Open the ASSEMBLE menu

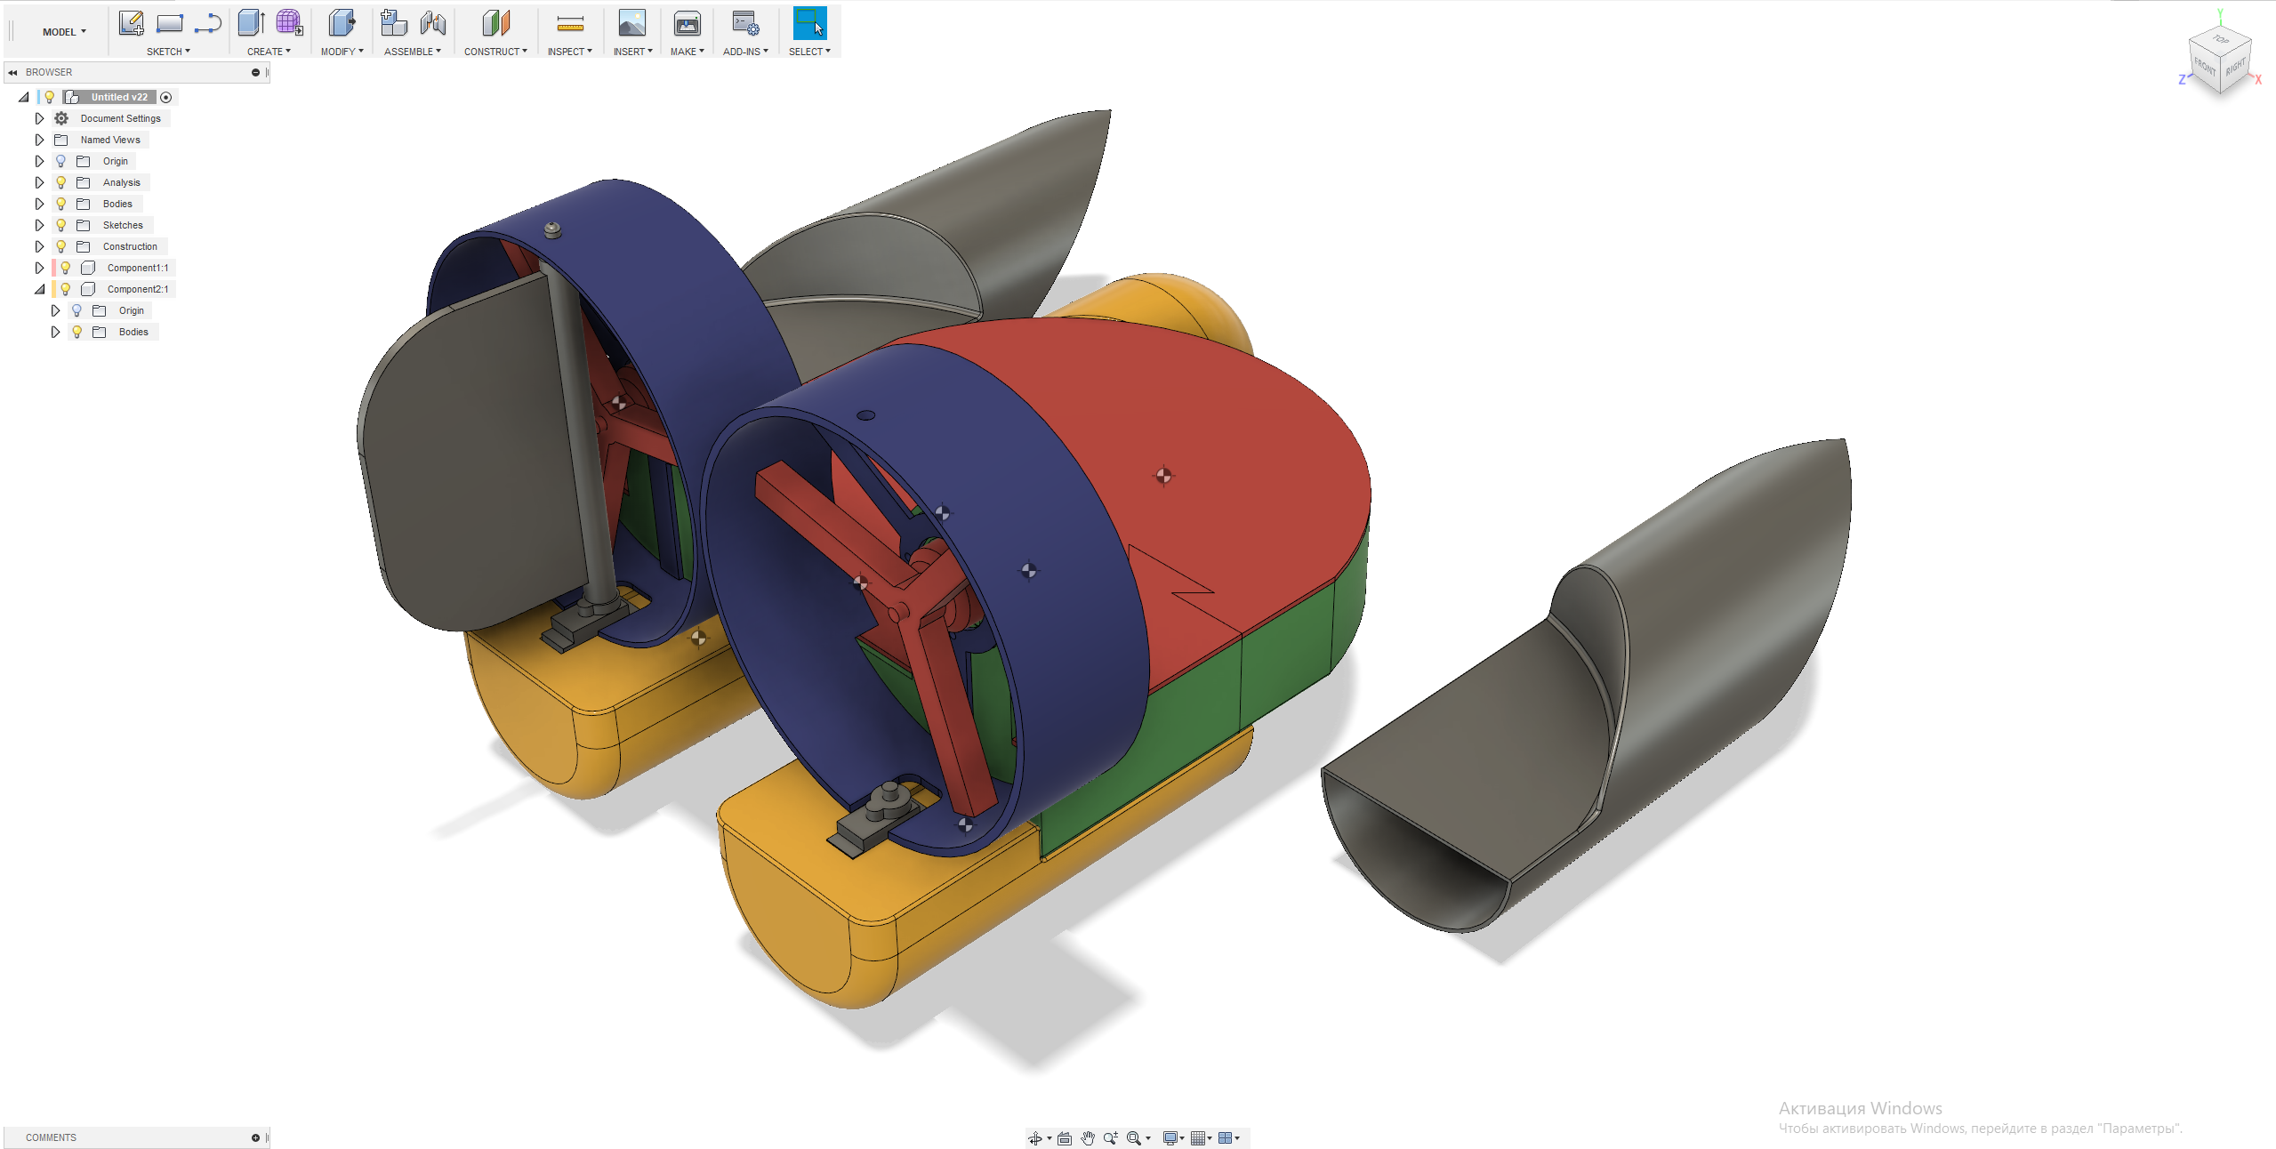pos(412,52)
